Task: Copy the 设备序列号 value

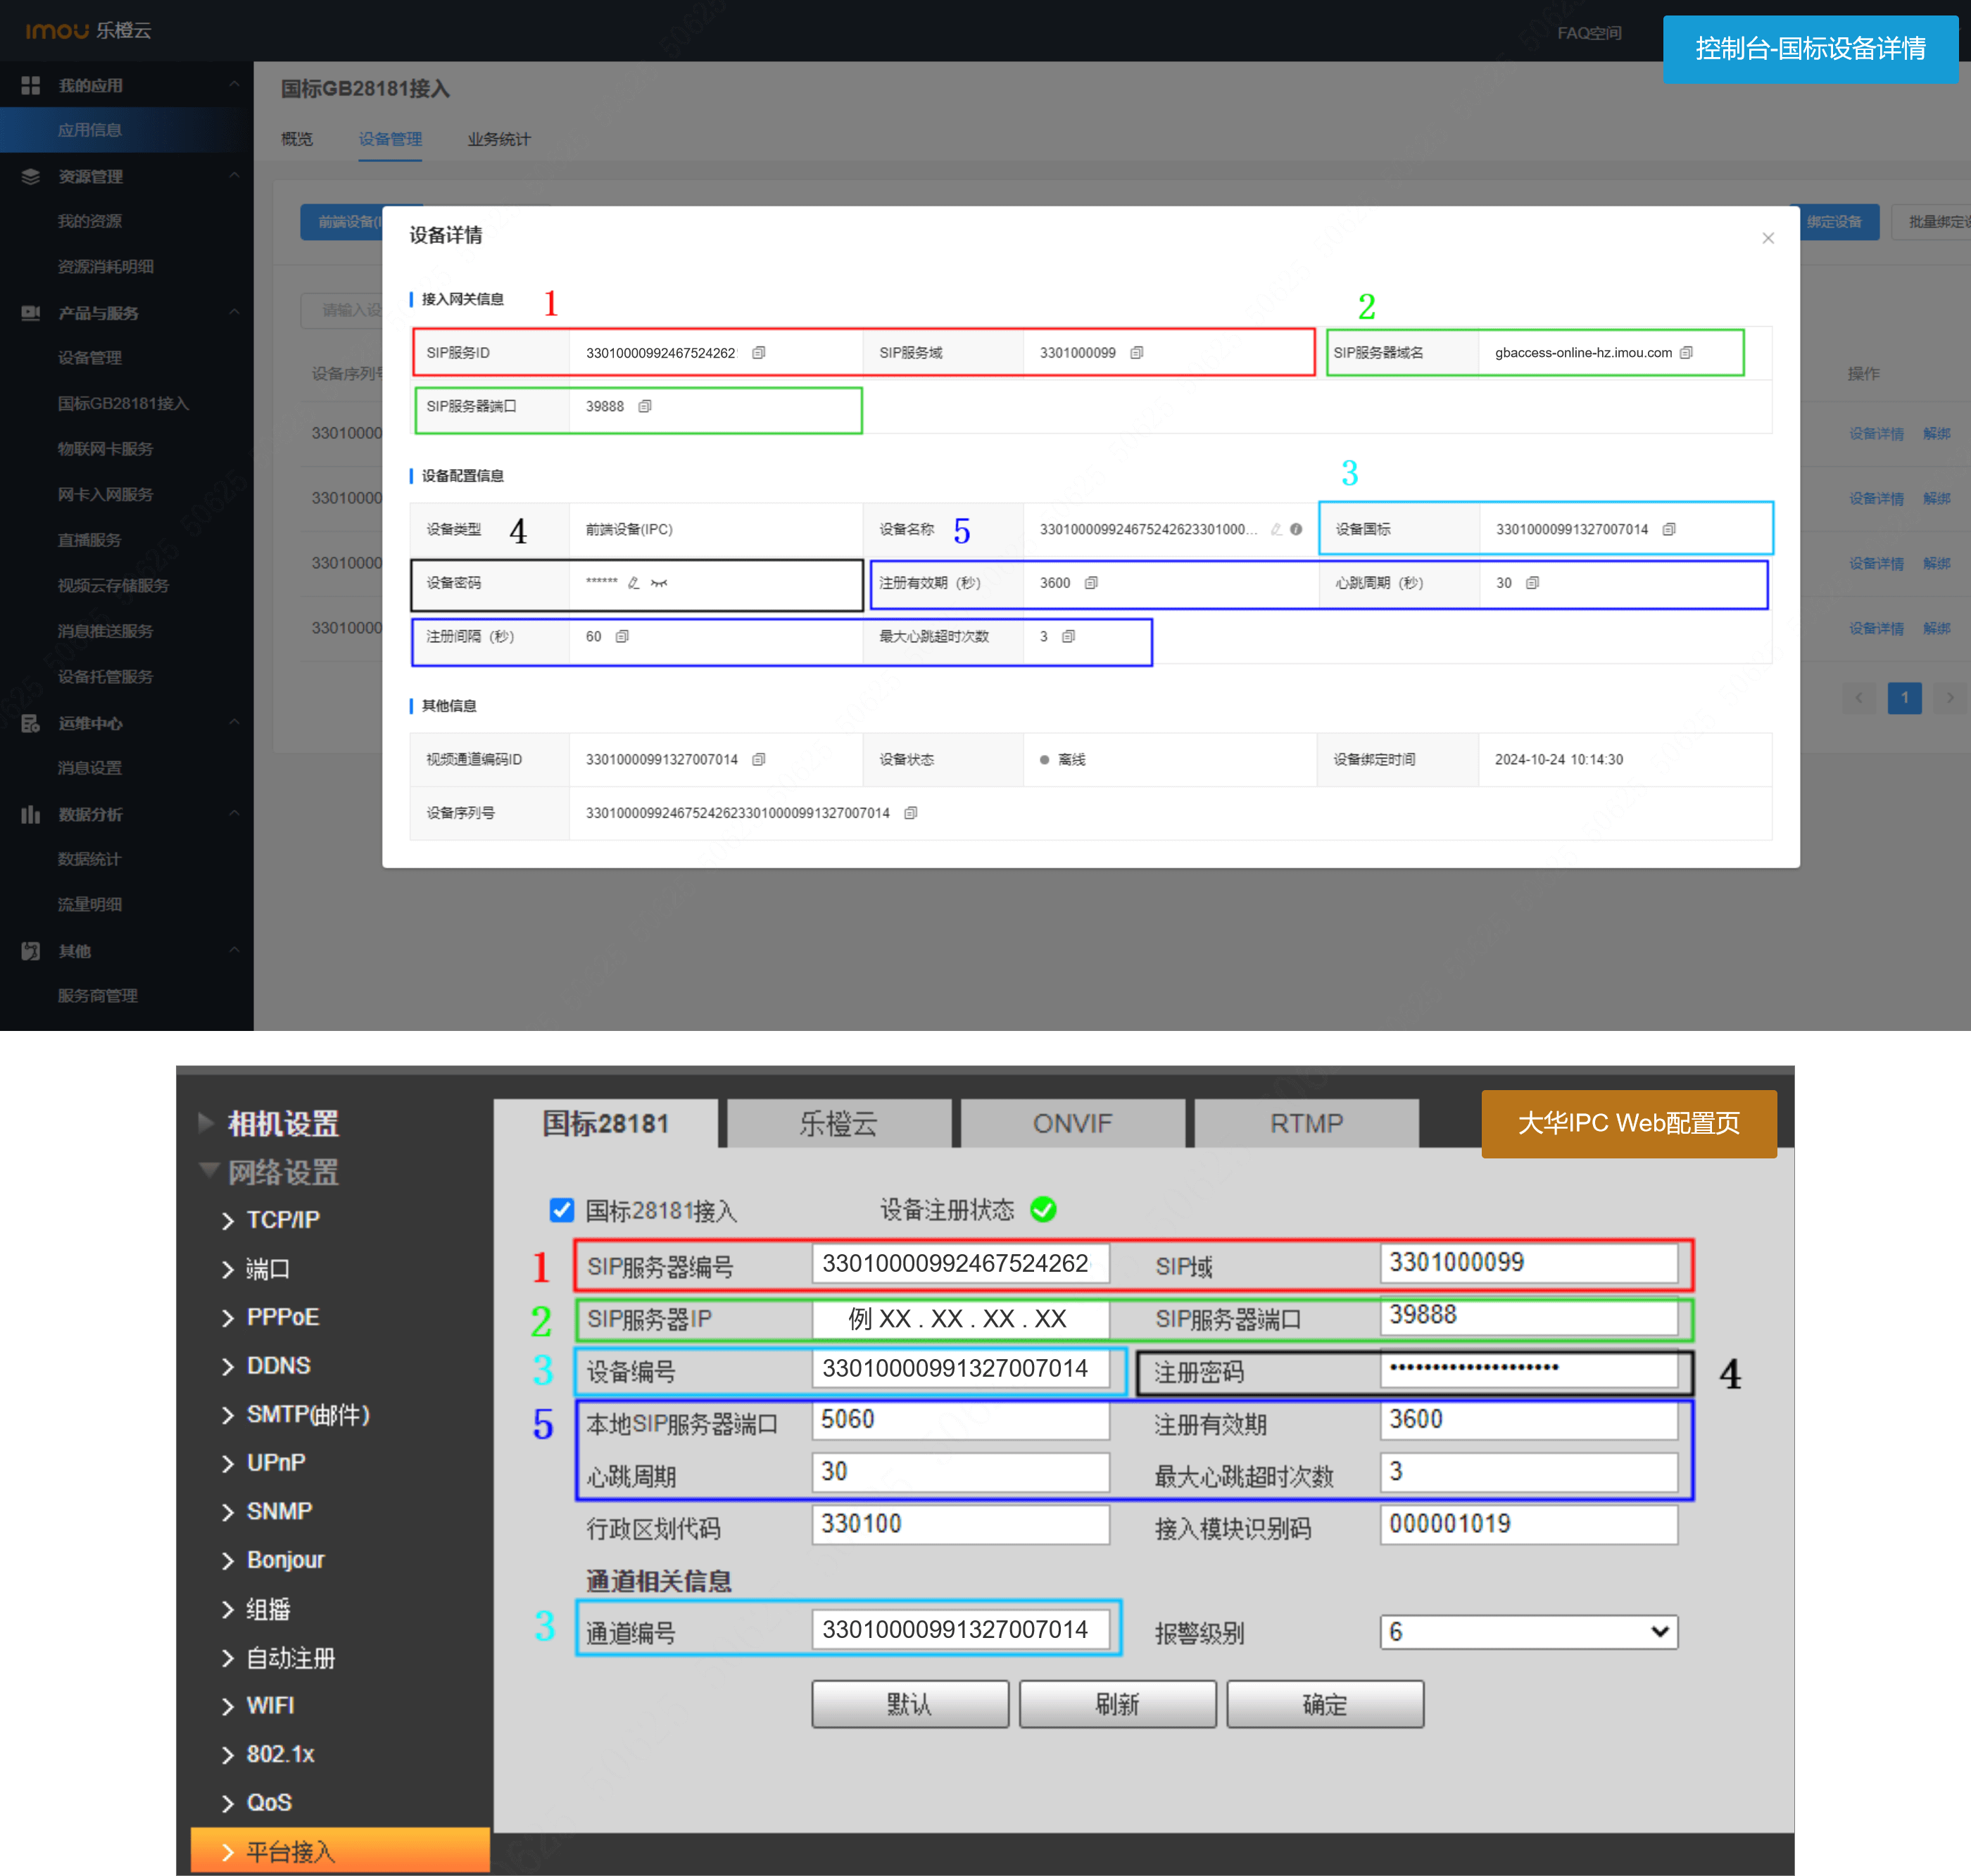Action: [911, 813]
